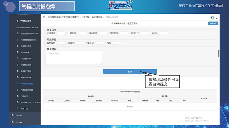This screenshot has height=128, width=229.
Task: Click the 下线时间 input field
Action: pos(124,33)
